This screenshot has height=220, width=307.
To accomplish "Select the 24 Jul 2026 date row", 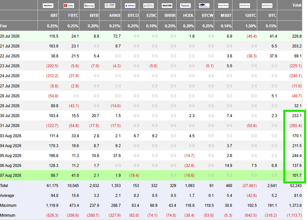I will coord(151,76).
